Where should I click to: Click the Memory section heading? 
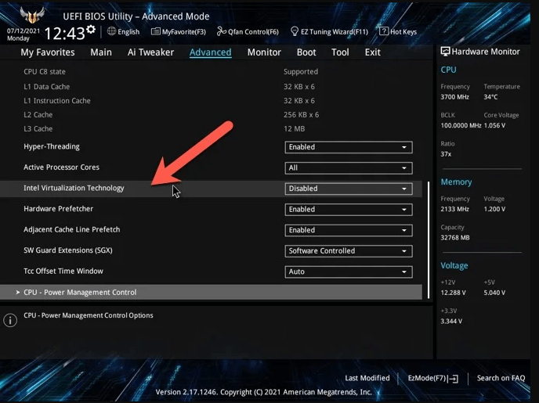pyautogui.click(x=456, y=182)
